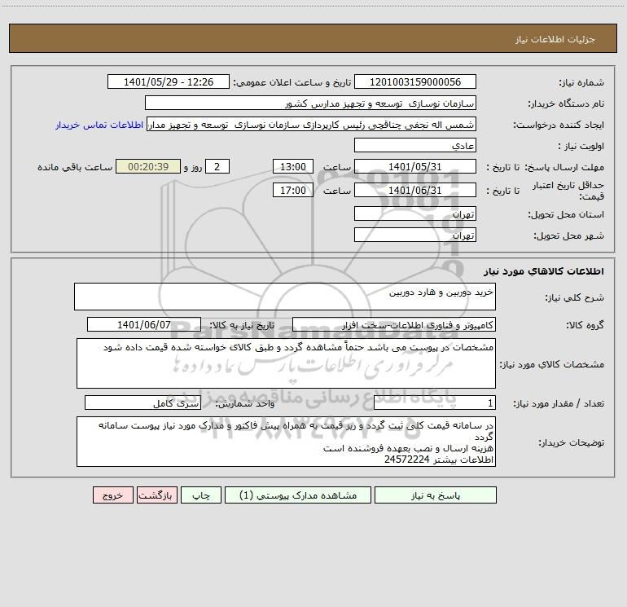Click the تاریخ و ساعت اعلان عمومی label
The width and height of the screenshot is (627, 607).
pyautogui.click(x=292, y=83)
